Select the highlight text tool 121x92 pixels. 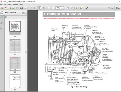pyautogui.click(x=81, y=8)
